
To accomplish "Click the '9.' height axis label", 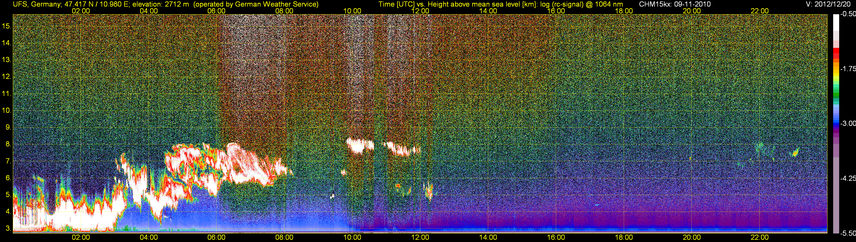I will coord(9,127).
